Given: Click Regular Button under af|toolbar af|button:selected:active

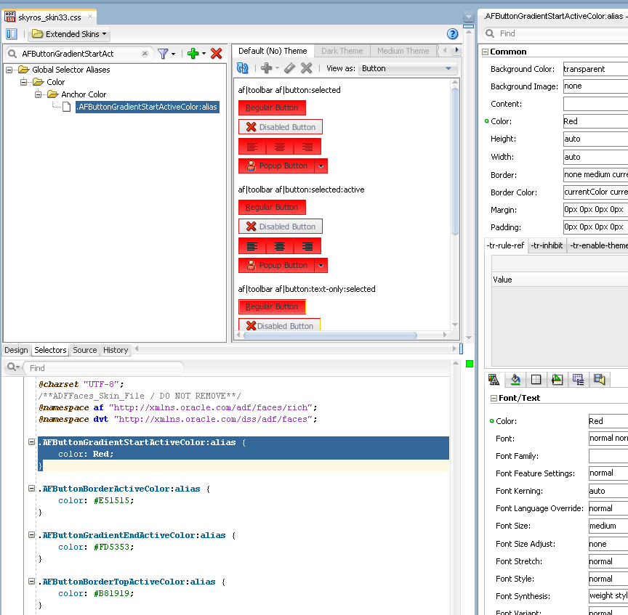Looking at the screenshot, I should coord(272,207).
